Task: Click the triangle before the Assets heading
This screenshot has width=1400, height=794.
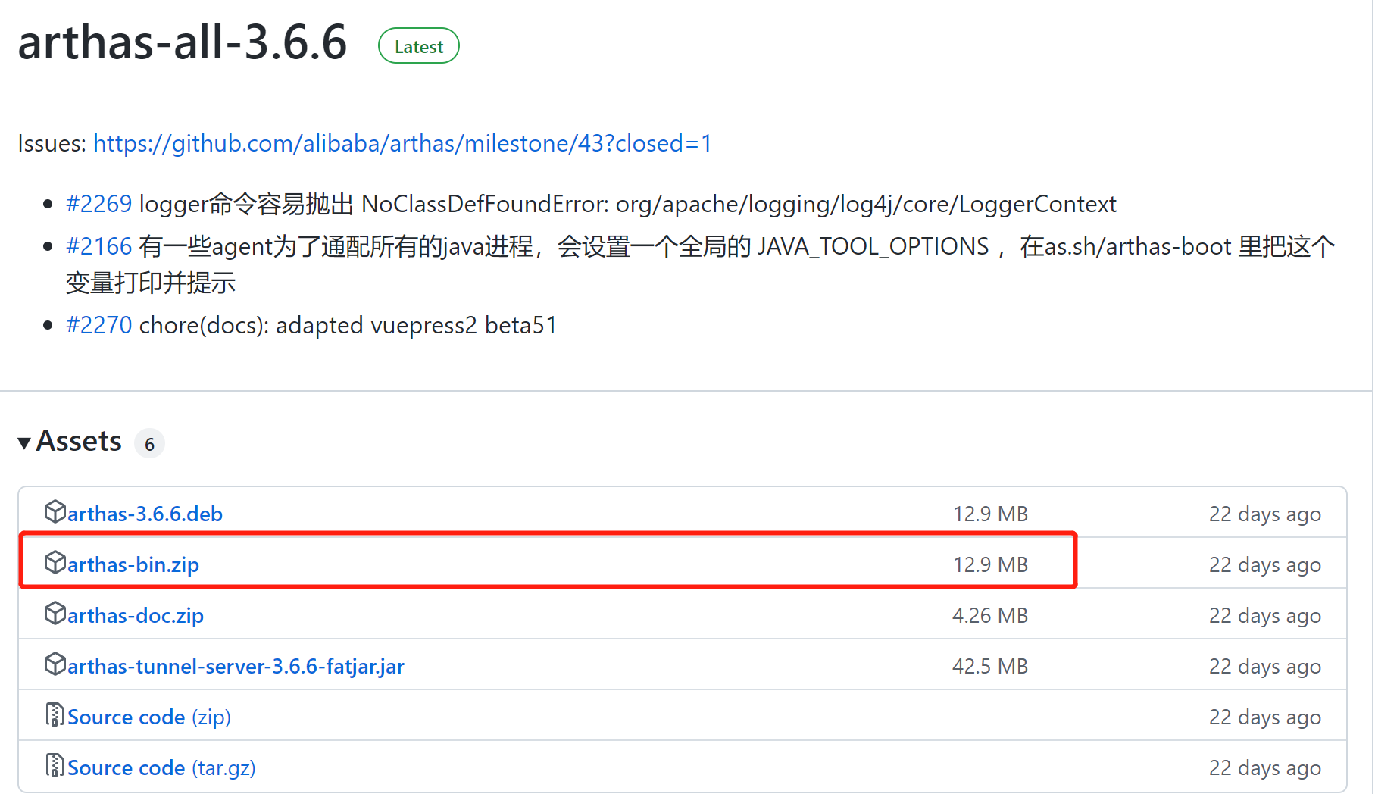Action: coord(23,442)
